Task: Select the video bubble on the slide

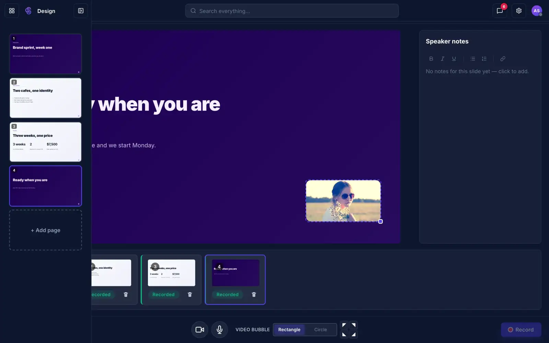Action: tap(343, 201)
